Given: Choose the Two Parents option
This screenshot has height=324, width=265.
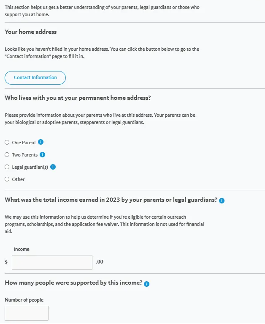Looking at the screenshot, I should 7,155.
